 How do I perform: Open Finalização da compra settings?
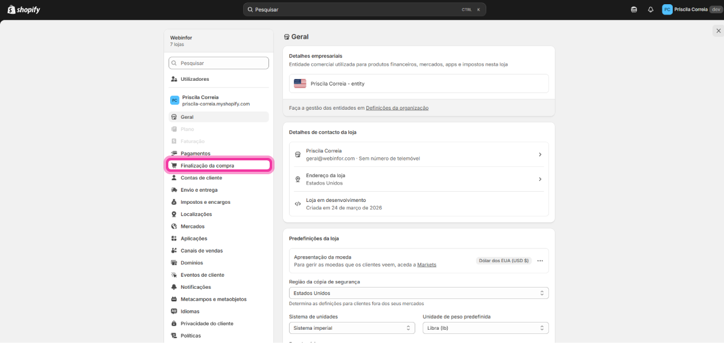click(x=218, y=165)
